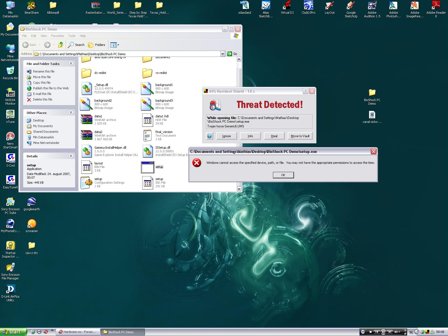Select the dx redist folder
This screenshot has width=448, height=336.
pos(86,73)
